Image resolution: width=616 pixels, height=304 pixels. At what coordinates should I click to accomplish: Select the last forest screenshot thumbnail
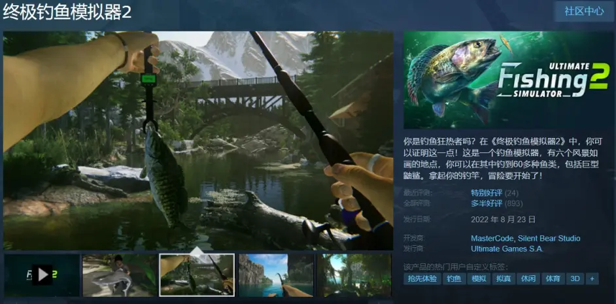click(354, 275)
